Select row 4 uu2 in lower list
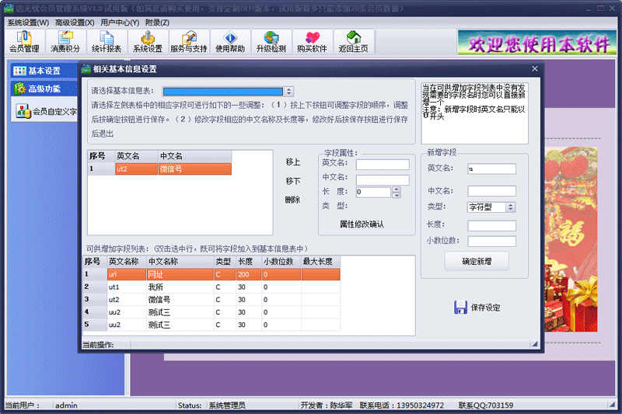622x414 pixels. tap(211, 312)
